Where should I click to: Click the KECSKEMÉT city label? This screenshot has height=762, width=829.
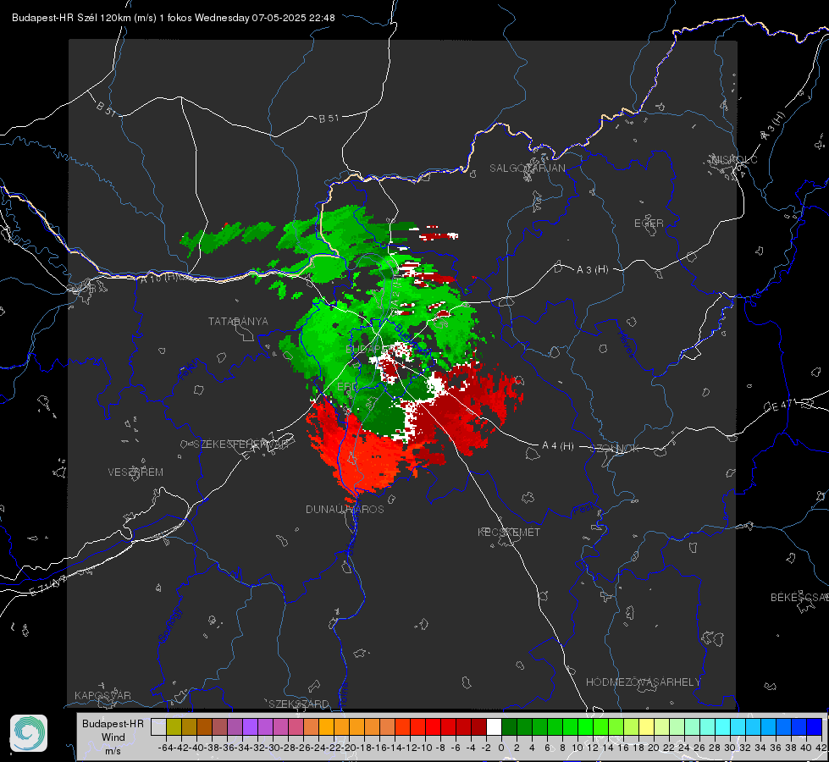coord(509,532)
